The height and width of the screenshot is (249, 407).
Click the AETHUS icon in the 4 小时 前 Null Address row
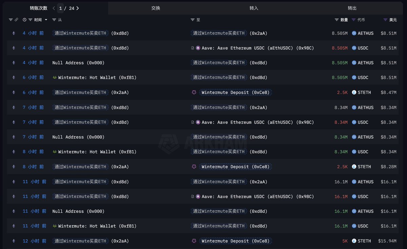[x=354, y=63]
